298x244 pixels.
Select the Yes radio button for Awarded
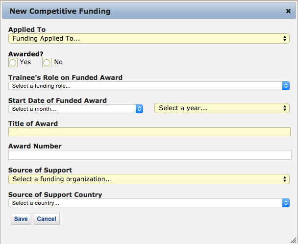(x=13, y=62)
